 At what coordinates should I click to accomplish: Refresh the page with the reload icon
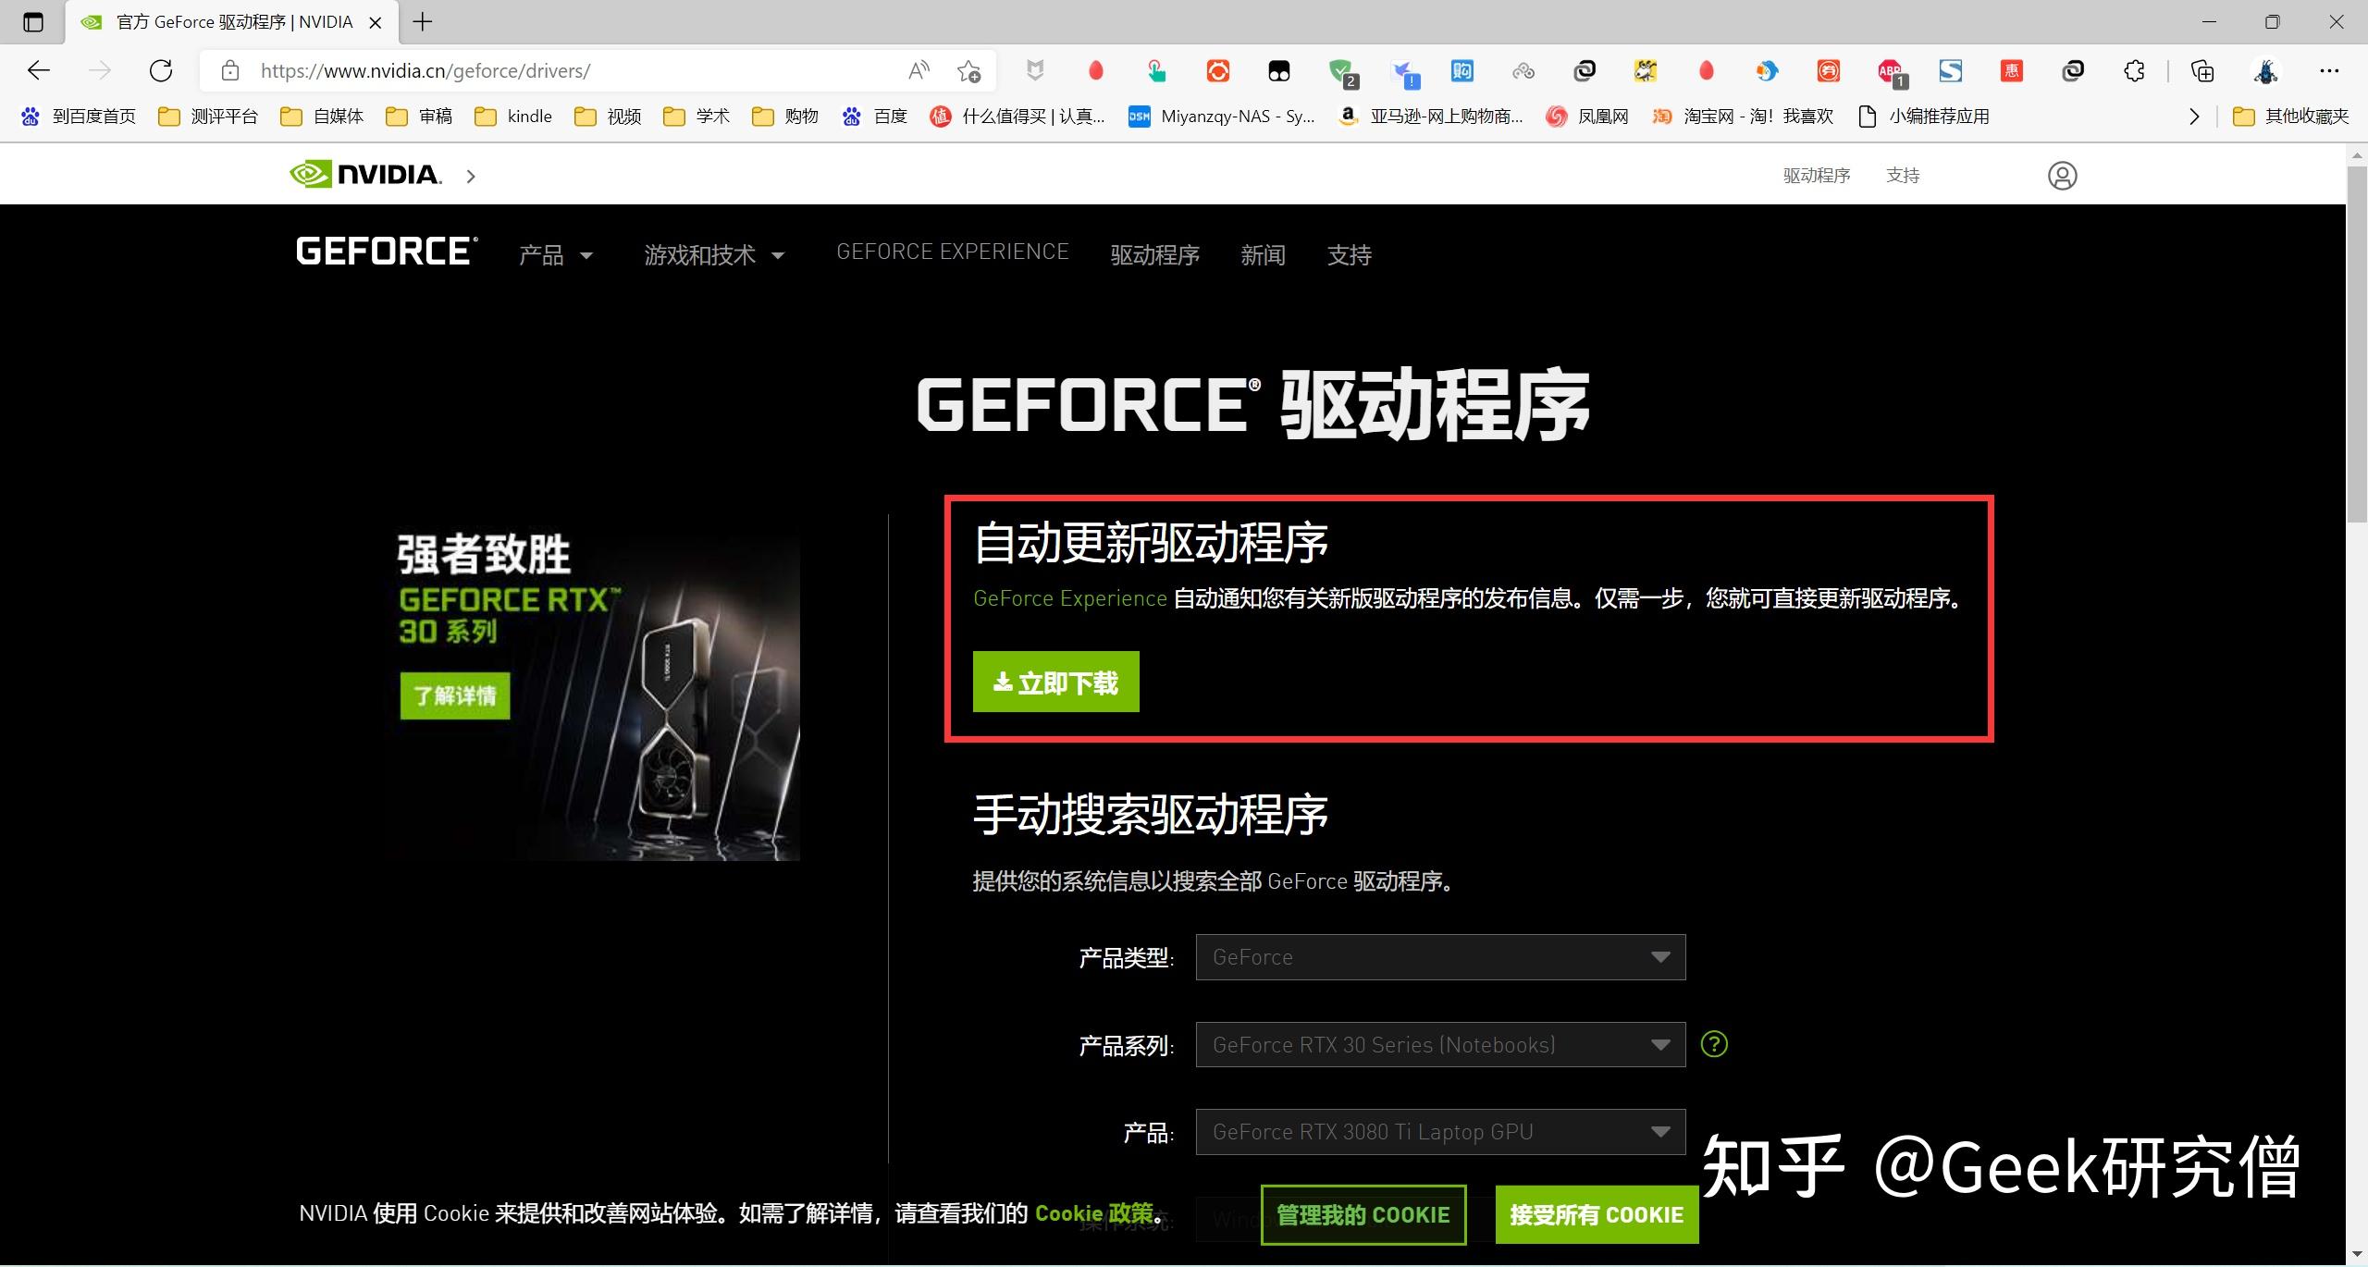161,70
